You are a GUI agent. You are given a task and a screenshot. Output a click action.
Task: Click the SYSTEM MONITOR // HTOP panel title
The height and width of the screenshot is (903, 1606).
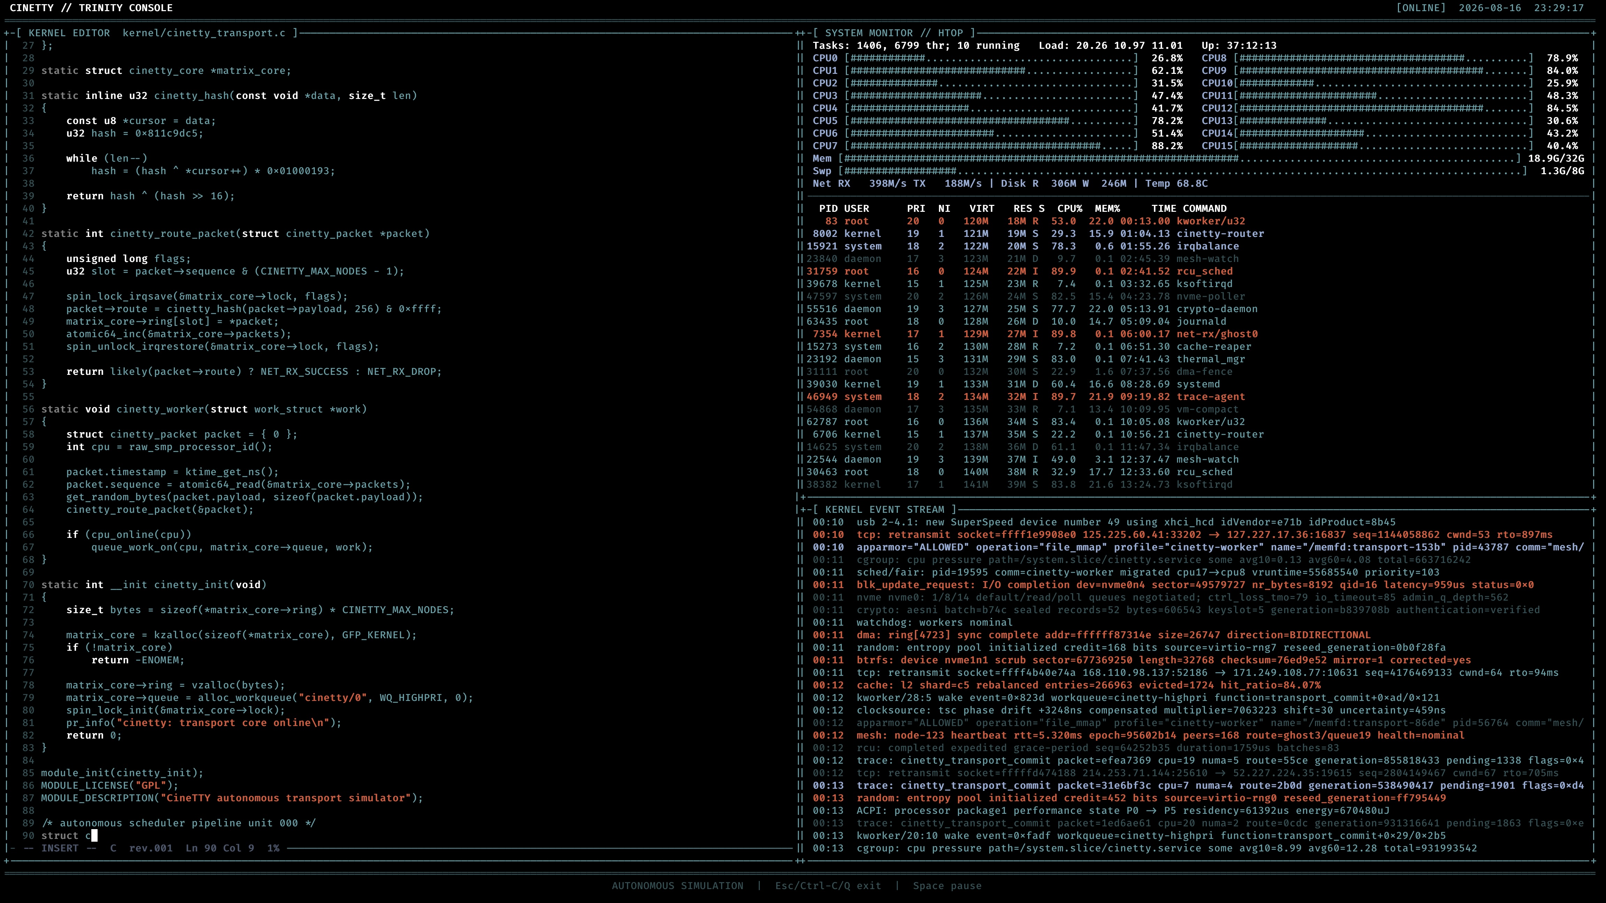(x=894, y=33)
